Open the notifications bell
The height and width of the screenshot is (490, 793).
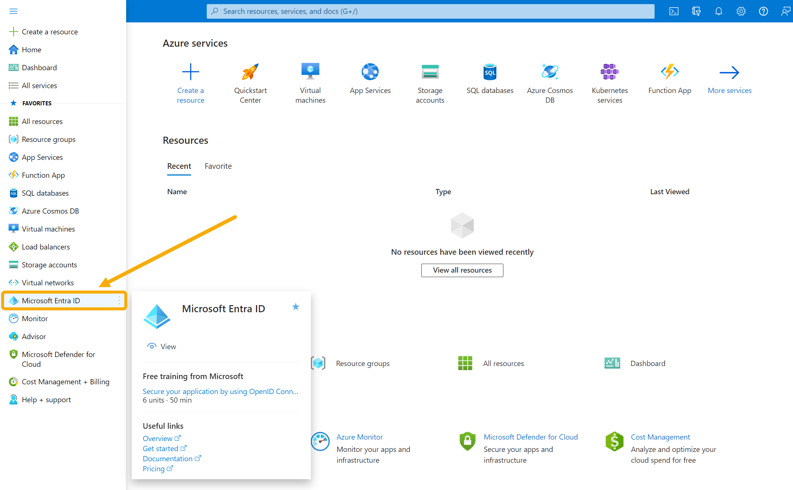(x=718, y=11)
